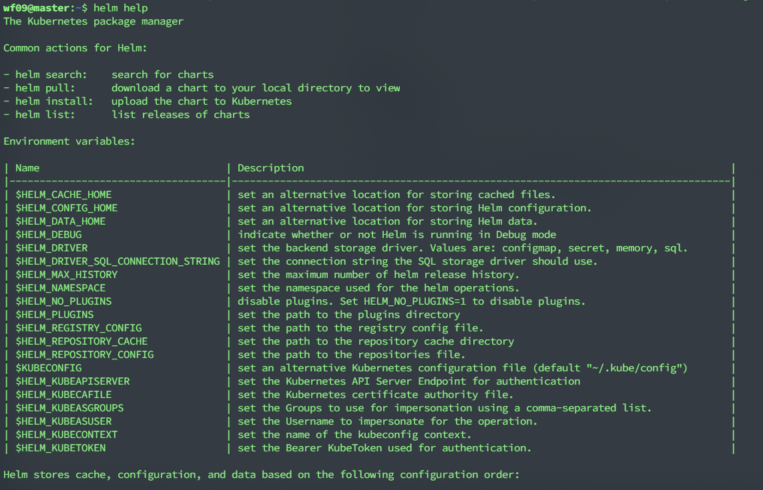Click 'The Kubernetes package manager' line
The height and width of the screenshot is (490, 763).
point(93,21)
